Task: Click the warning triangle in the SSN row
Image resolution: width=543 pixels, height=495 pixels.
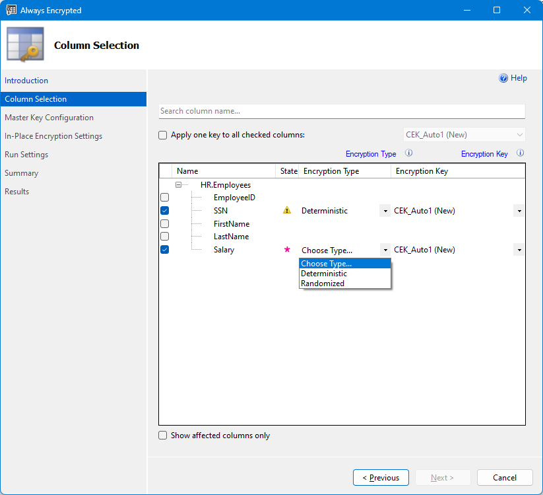Action: coord(286,209)
